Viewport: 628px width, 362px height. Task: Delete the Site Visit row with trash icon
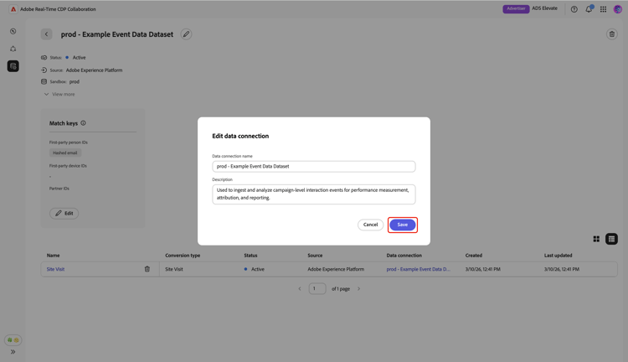[x=147, y=269]
